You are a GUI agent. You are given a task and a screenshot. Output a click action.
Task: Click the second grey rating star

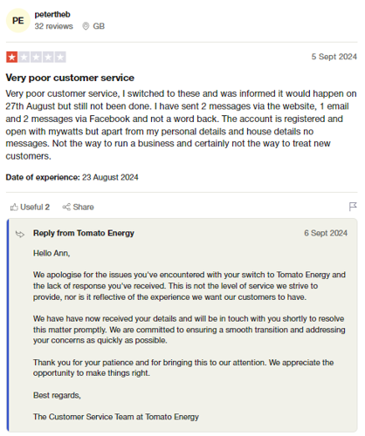[24, 57]
